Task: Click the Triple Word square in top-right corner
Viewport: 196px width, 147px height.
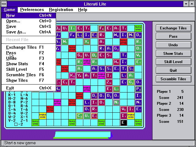Action: (x=138, y=28)
